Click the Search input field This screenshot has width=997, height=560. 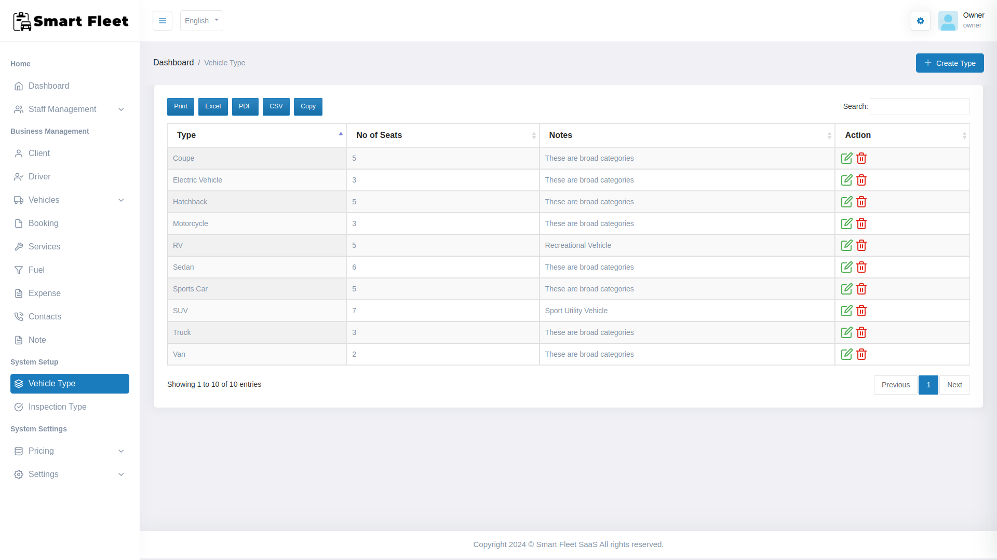919,106
